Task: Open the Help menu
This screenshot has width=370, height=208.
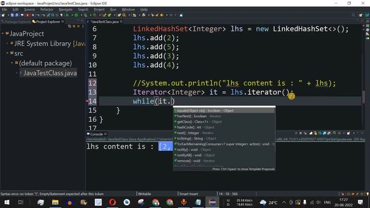Action: click(x=144, y=9)
